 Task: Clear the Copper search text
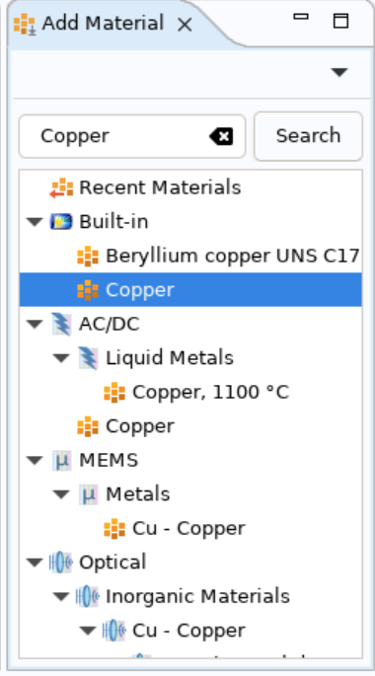(221, 136)
